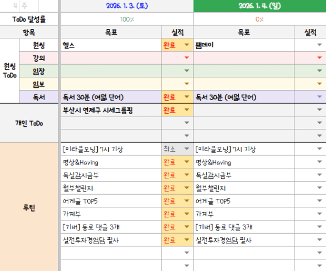Click Jan 3 가계부 routine cell
The height and width of the screenshot is (271, 326).
pyautogui.click(x=111, y=214)
